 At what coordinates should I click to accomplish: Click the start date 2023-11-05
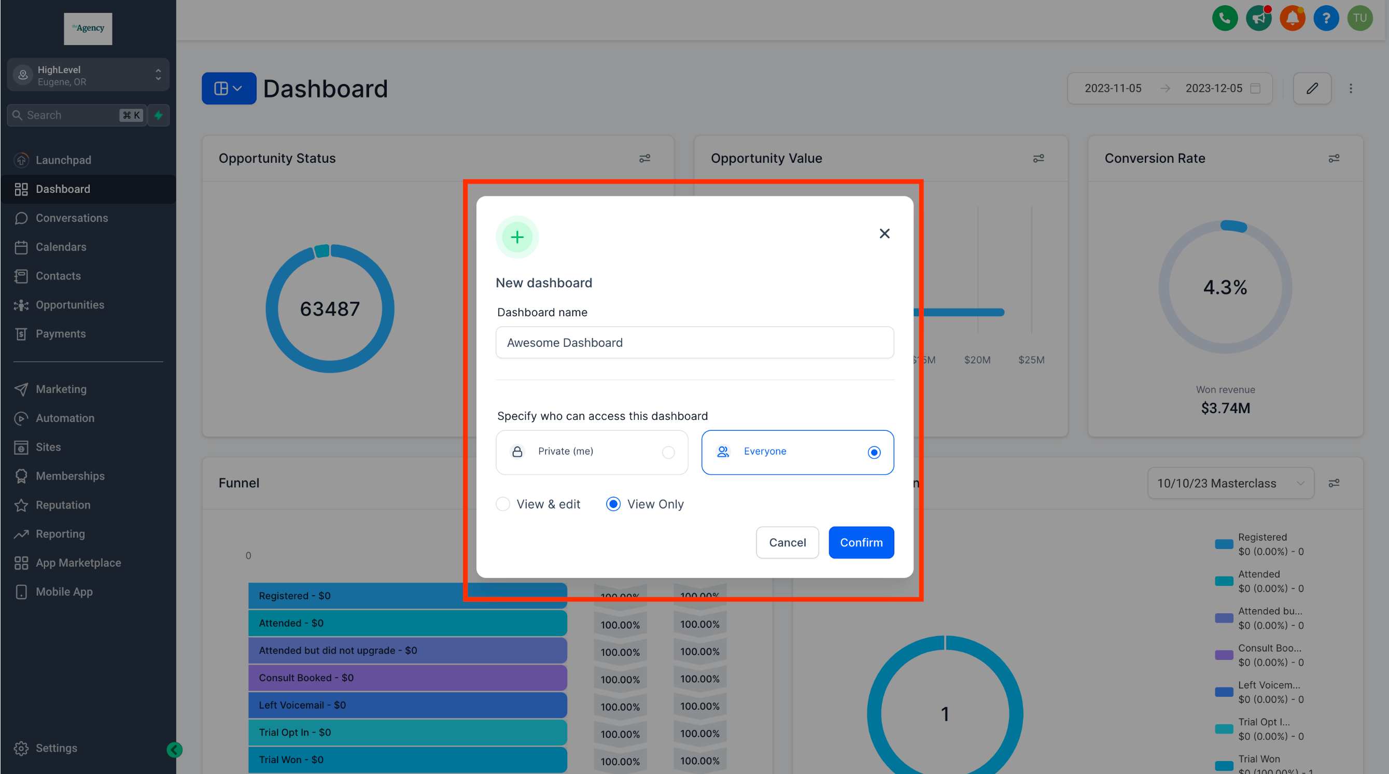point(1112,89)
